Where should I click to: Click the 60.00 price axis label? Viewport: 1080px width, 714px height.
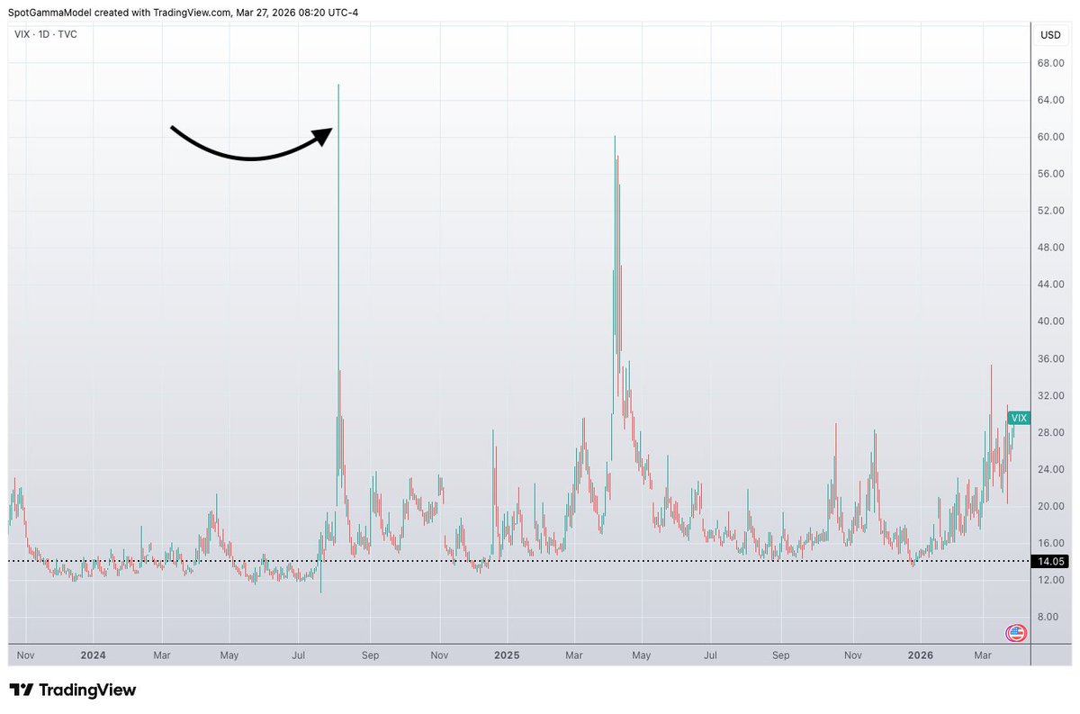pos(1051,137)
